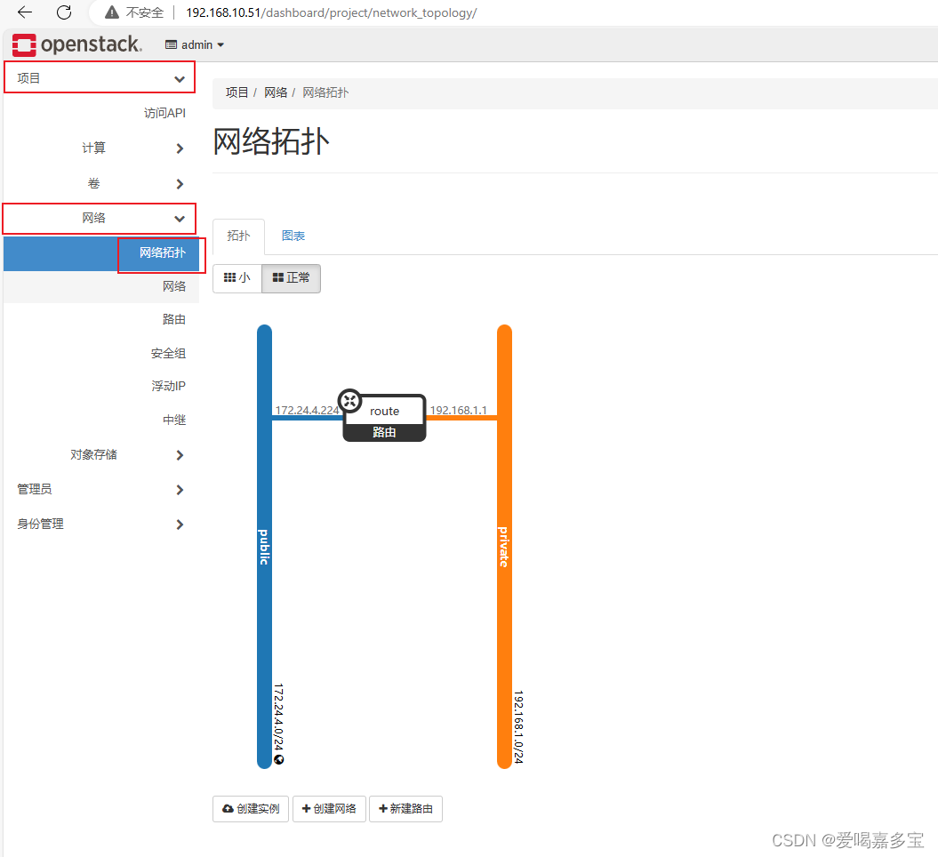Click the 172.24.4.224 interface label
The width and height of the screenshot is (938, 857).
click(307, 410)
